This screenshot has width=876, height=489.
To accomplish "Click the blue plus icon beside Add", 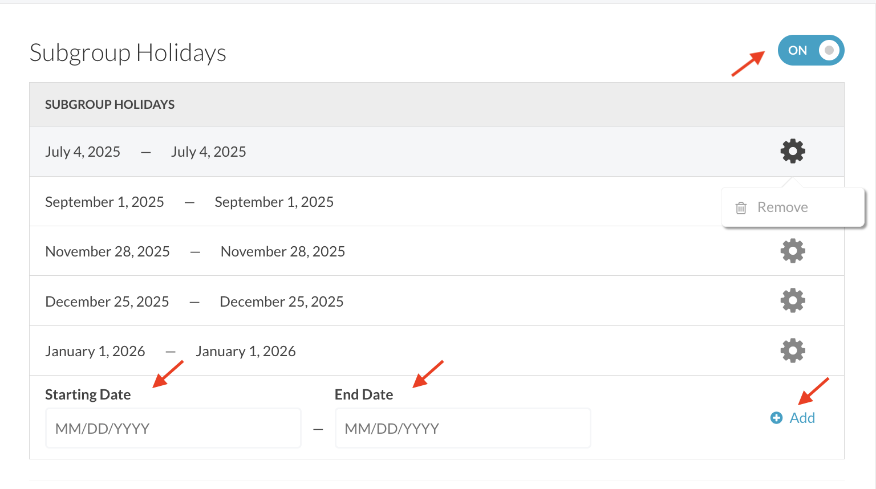I will coord(776,418).
